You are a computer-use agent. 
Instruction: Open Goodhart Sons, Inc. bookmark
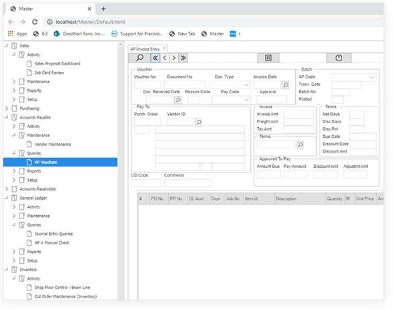click(x=79, y=34)
